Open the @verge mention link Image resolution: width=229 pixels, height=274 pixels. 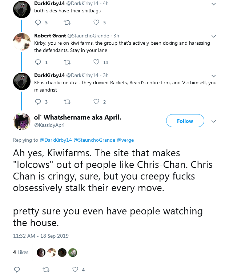pyautogui.click(x=125, y=140)
